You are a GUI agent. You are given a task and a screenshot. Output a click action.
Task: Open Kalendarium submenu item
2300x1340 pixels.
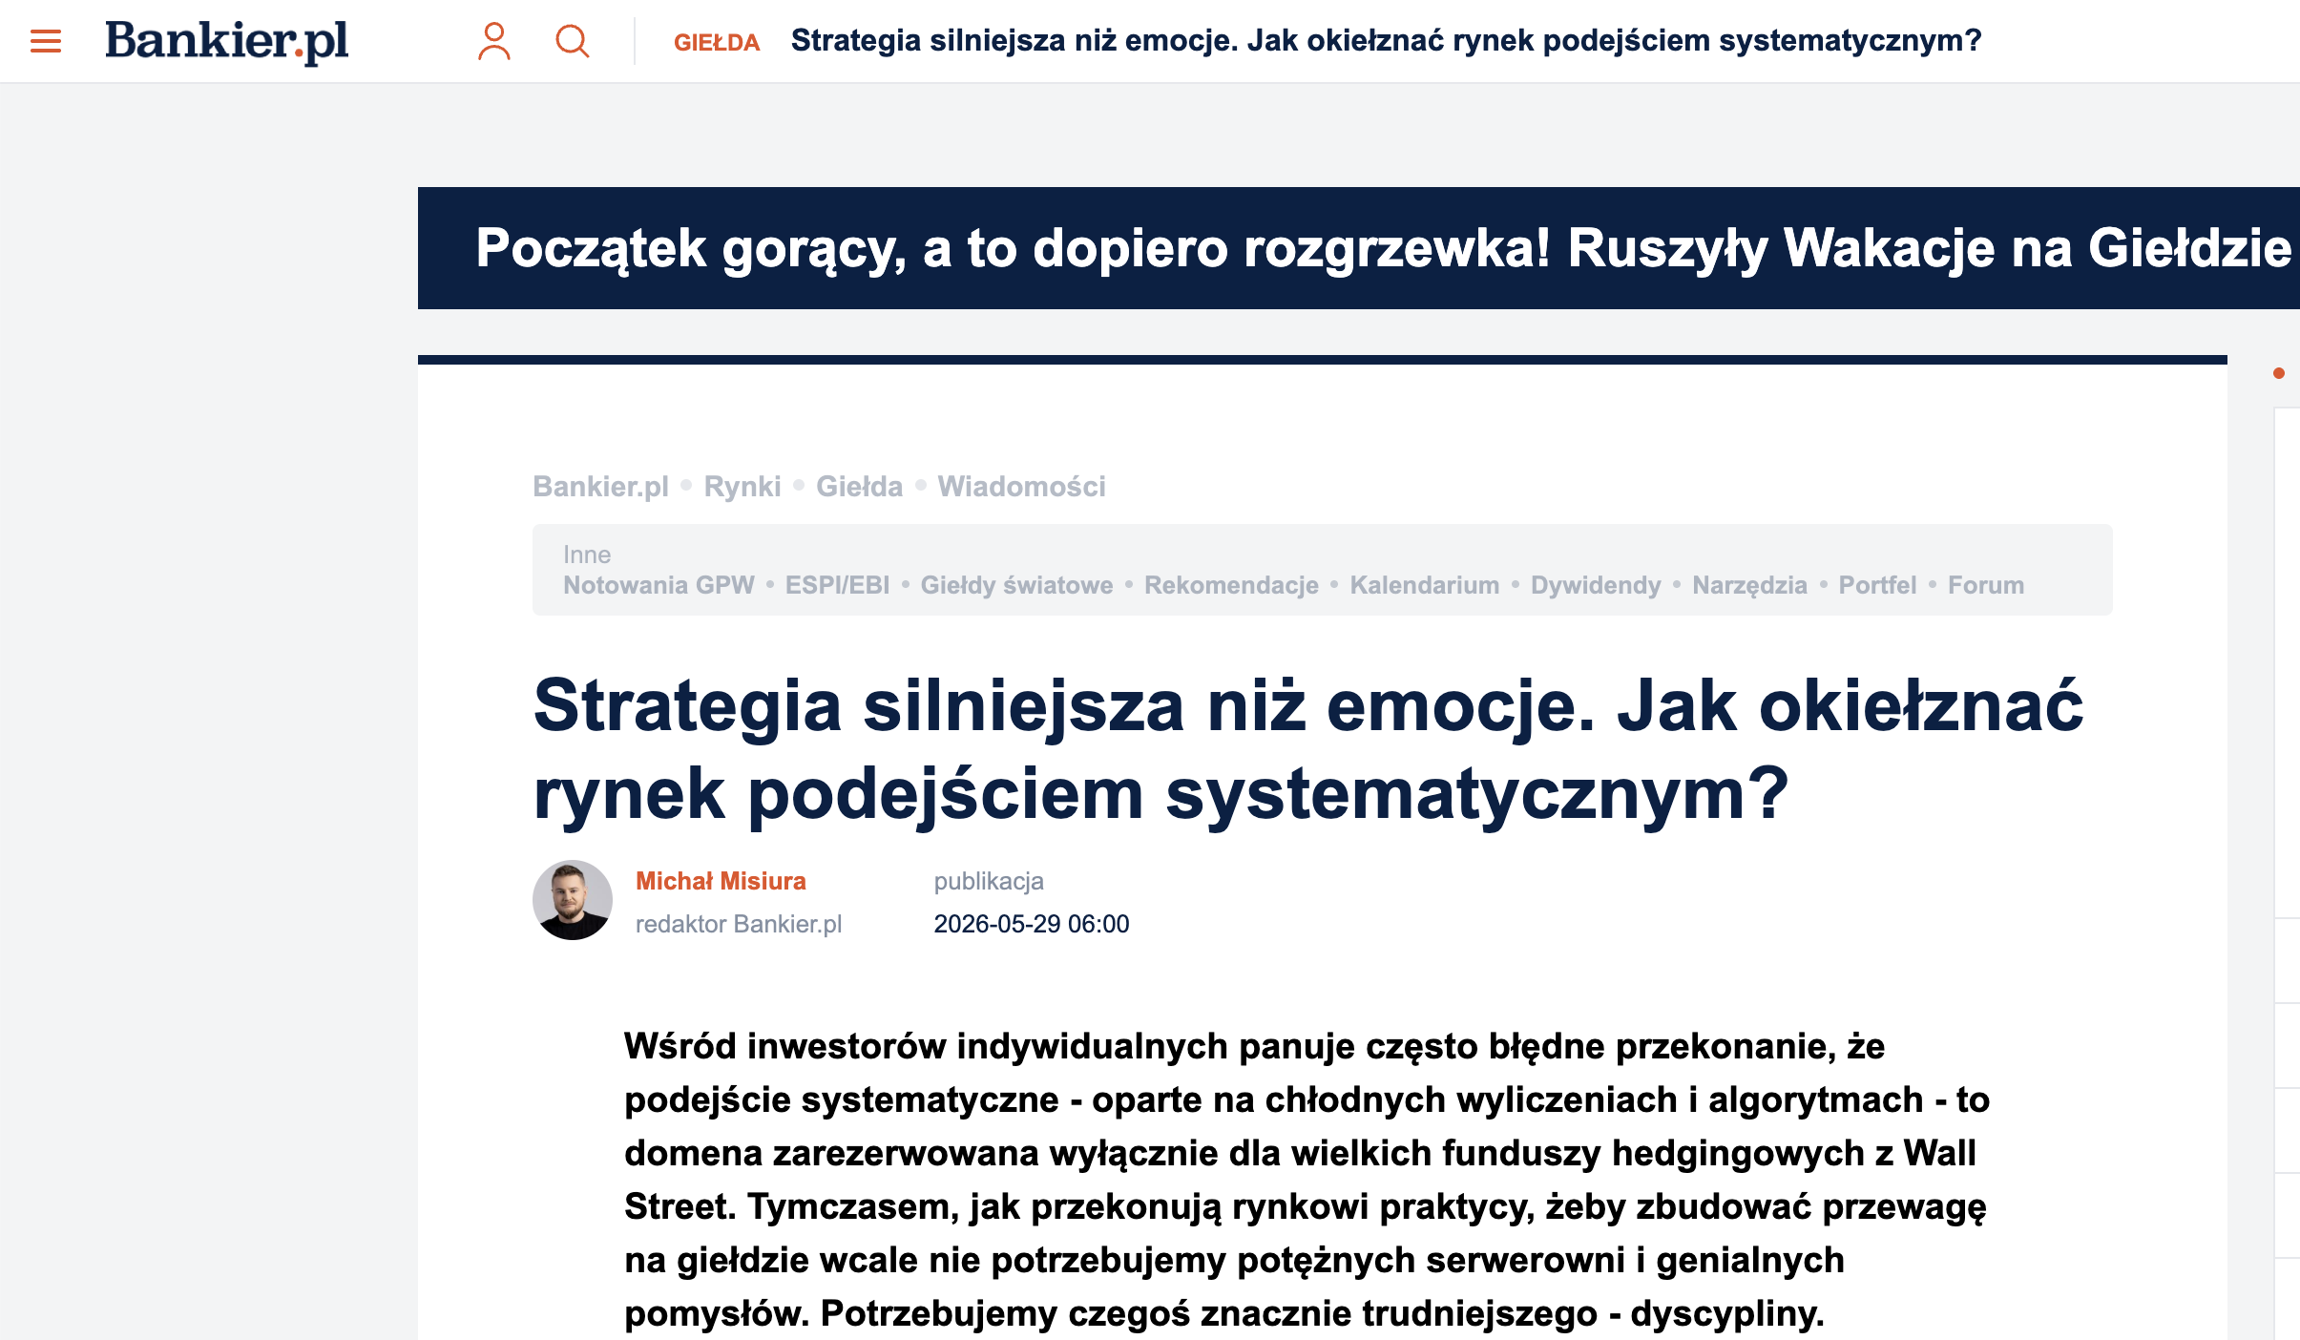point(1424,585)
